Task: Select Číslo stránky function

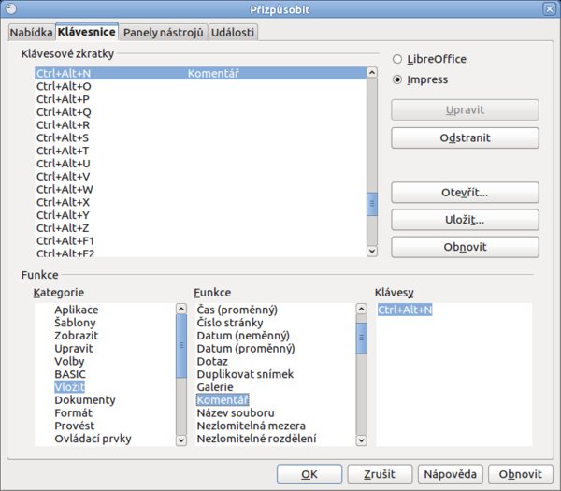Action: point(230,323)
